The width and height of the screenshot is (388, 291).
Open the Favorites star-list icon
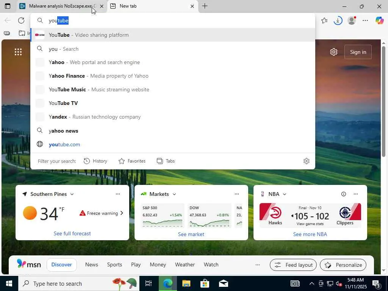(x=324, y=20)
